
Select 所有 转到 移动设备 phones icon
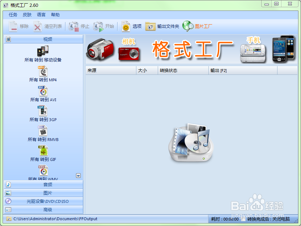coord(43,51)
